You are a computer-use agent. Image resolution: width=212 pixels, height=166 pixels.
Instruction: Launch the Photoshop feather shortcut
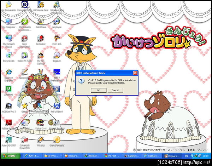click(41, 107)
